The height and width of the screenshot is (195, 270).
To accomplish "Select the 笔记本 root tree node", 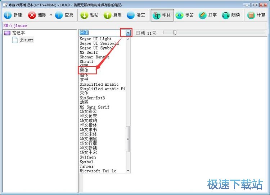I will pyautogui.click(x=18, y=33).
